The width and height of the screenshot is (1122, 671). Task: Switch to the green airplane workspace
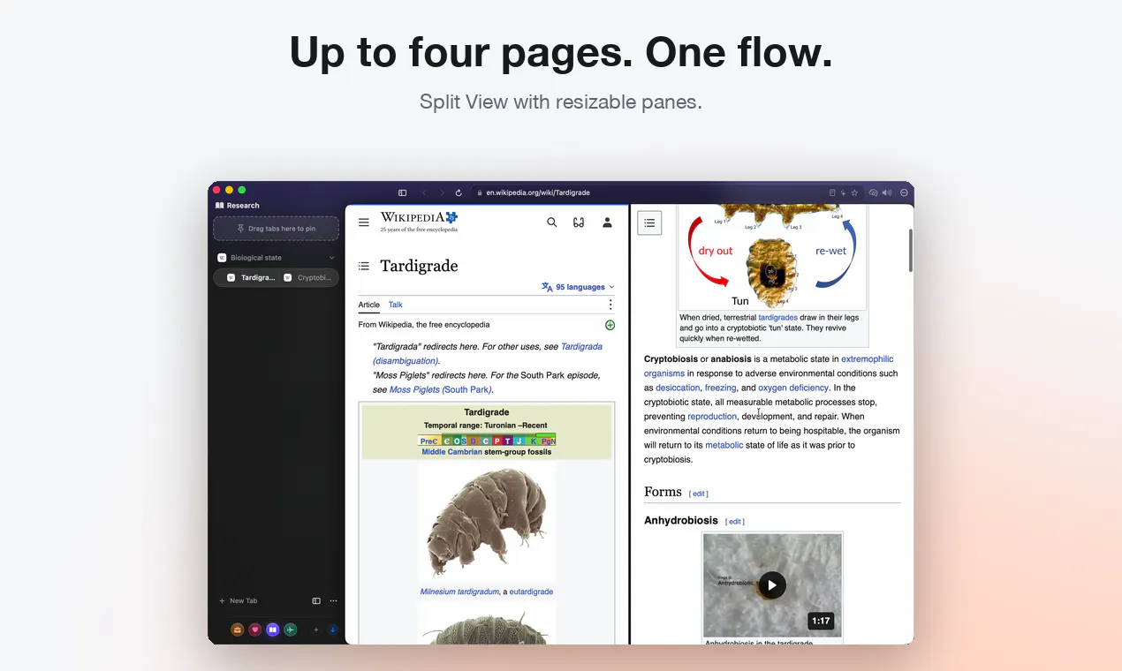pyautogui.click(x=291, y=630)
